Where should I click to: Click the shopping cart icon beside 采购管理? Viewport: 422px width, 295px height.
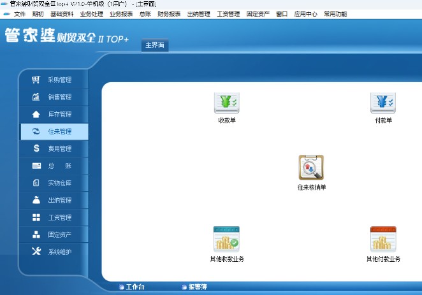(x=36, y=80)
